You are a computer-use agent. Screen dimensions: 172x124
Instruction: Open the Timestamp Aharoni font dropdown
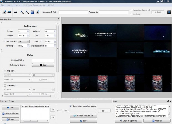coord(17,89)
